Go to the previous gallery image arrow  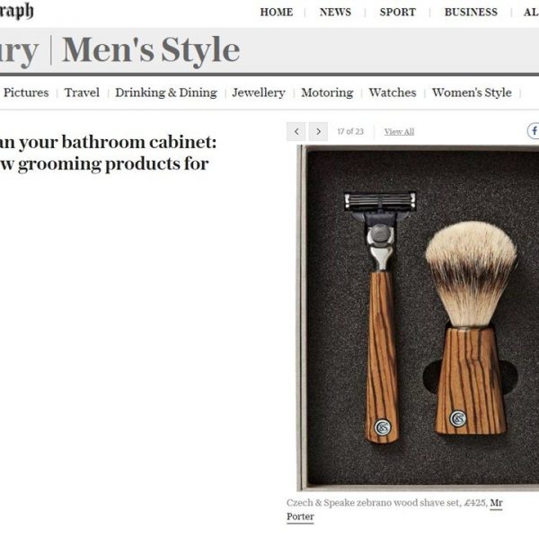296,132
